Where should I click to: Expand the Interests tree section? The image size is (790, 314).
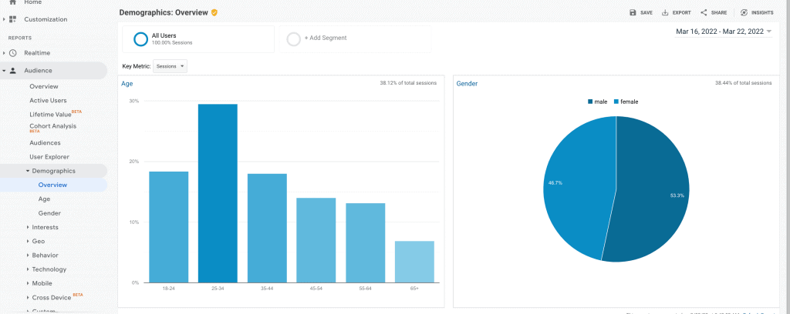(43, 227)
